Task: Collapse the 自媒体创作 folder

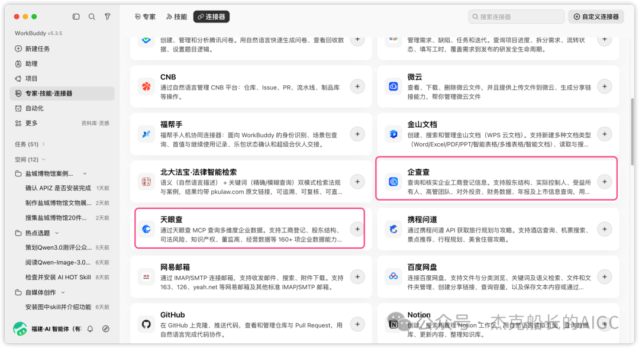Action: tap(63, 292)
